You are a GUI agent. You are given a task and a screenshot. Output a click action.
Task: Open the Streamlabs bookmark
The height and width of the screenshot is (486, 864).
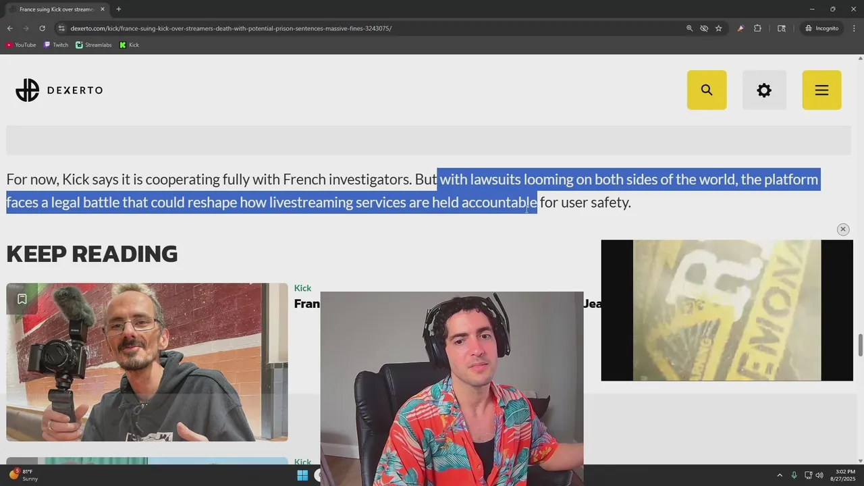click(94, 45)
